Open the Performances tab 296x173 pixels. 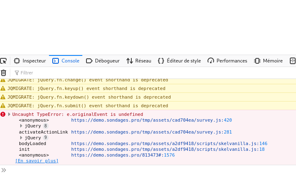(x=227, y=61)
